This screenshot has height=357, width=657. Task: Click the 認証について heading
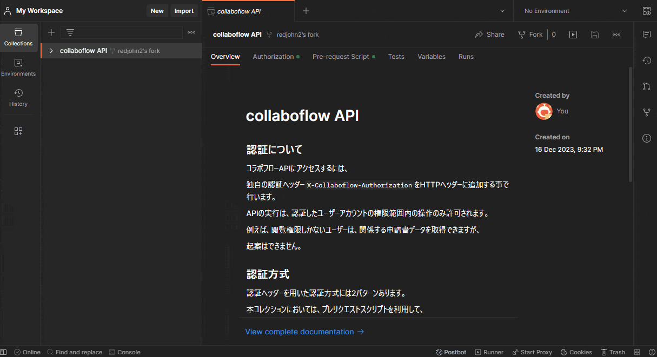point(275,150)
